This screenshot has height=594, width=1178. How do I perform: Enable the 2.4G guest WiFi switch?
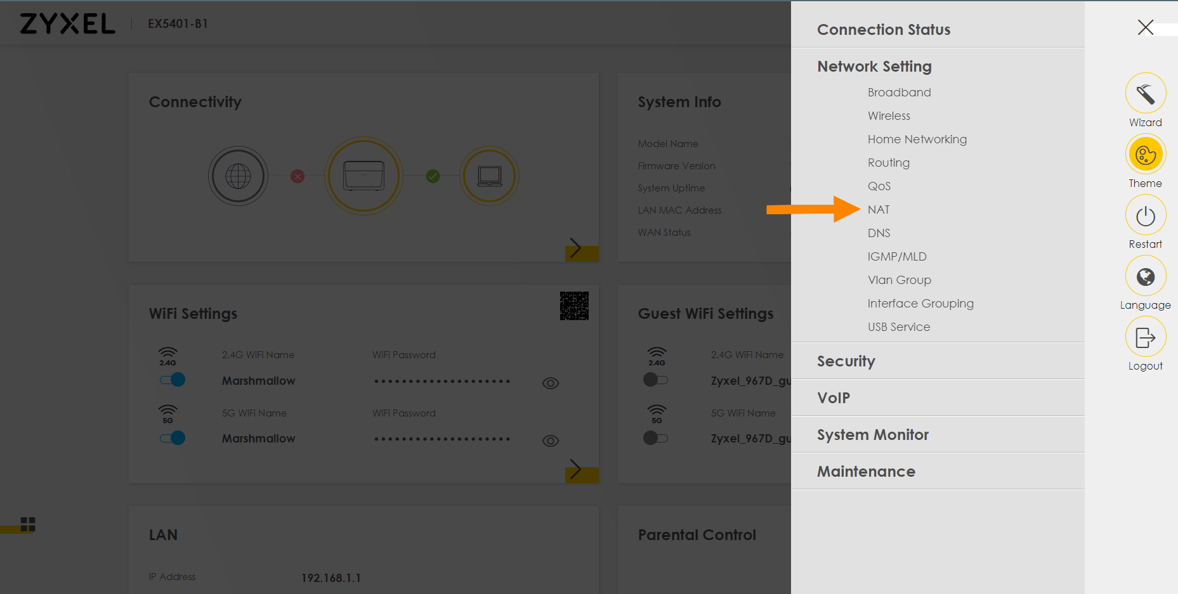click(655, 380)
